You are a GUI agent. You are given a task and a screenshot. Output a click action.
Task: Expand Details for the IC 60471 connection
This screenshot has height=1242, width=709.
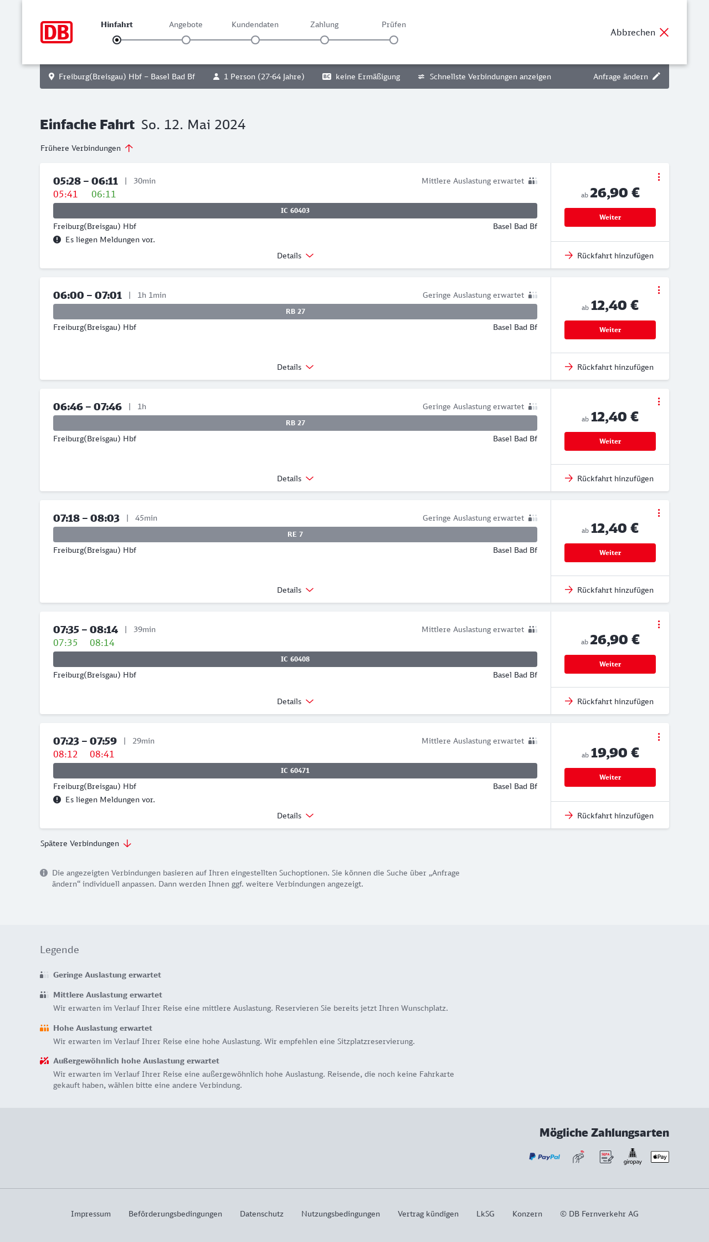295,816
